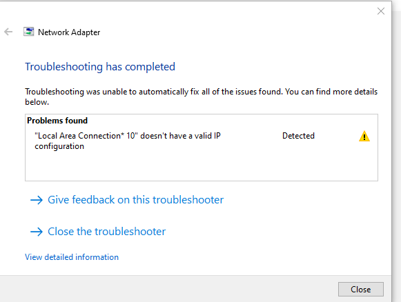Open View detailed information
Screen dimensions: 401x302
[x=72, y=257]
